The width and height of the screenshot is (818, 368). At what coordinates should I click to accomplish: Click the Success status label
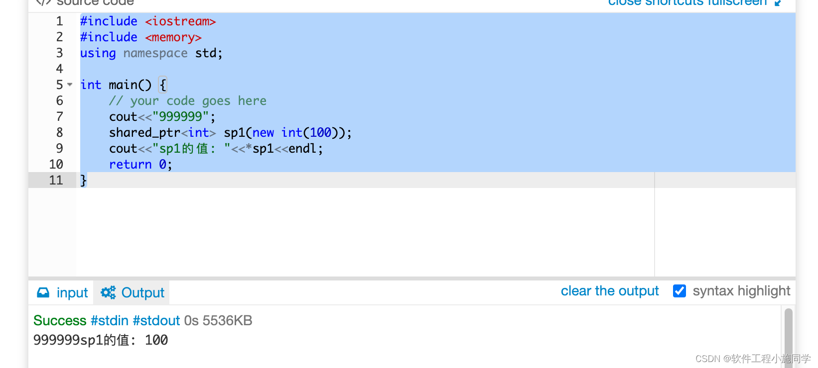[59, 321]
